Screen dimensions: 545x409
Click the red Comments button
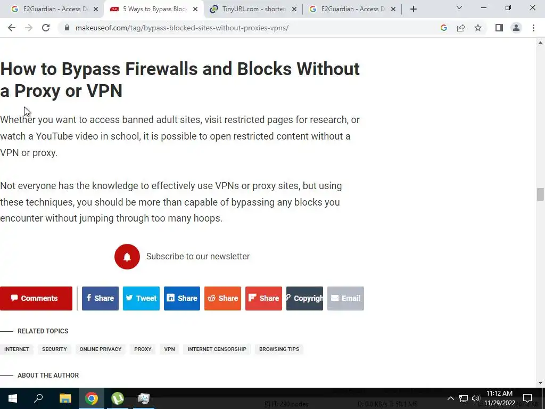(36, 298)
